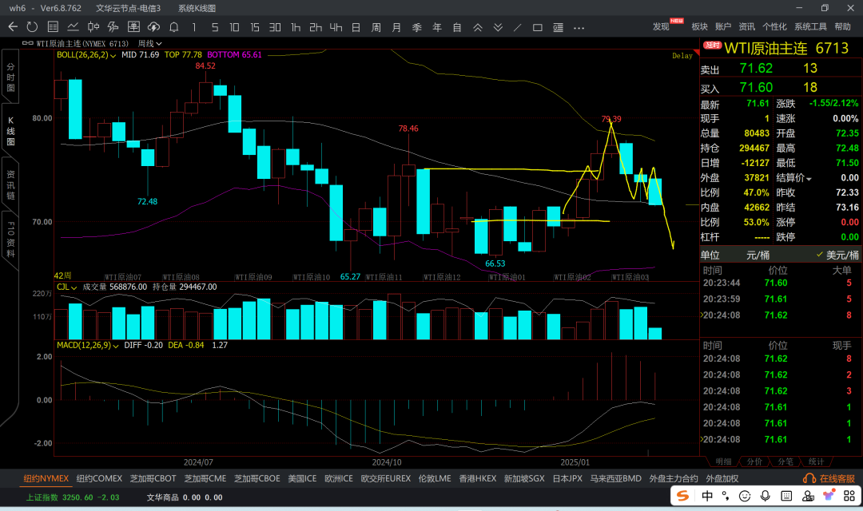
Task: Click the 上证指数 3250.60 status entry
Action: pos(73,497)
